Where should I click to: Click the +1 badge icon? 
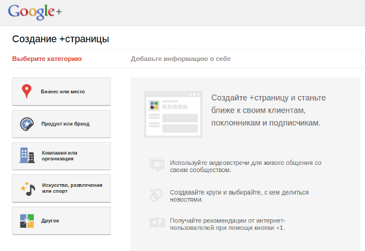click(157, 223)
